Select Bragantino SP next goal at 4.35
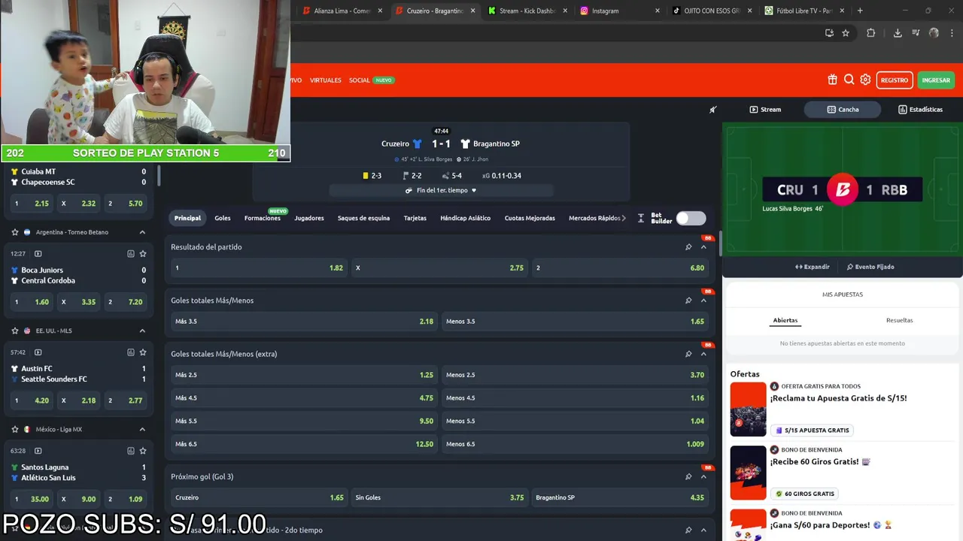Viewport: 963px width, 541px height. pyautogui.click(x=620, y=497)
